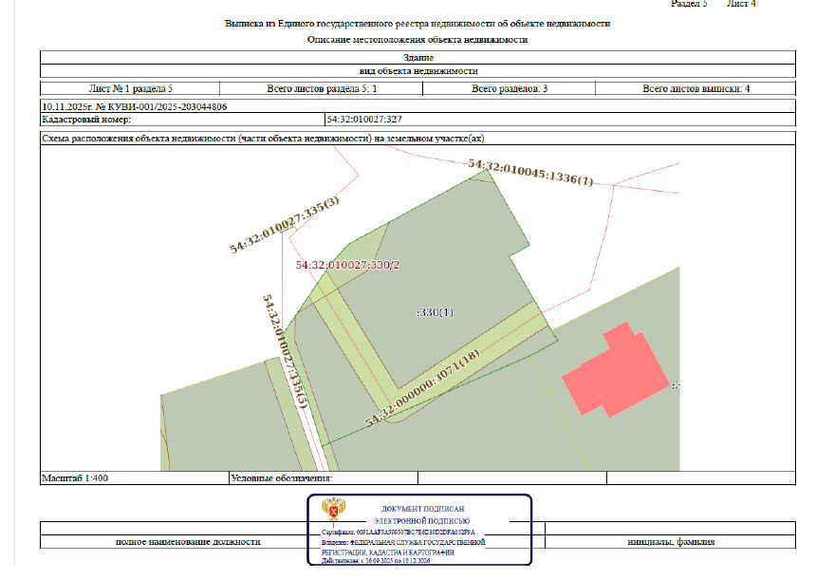Click parcel label 54:32:010027:330/2
Image resolution: width=816 pixels, height=580 pixels.
[347, 266]
